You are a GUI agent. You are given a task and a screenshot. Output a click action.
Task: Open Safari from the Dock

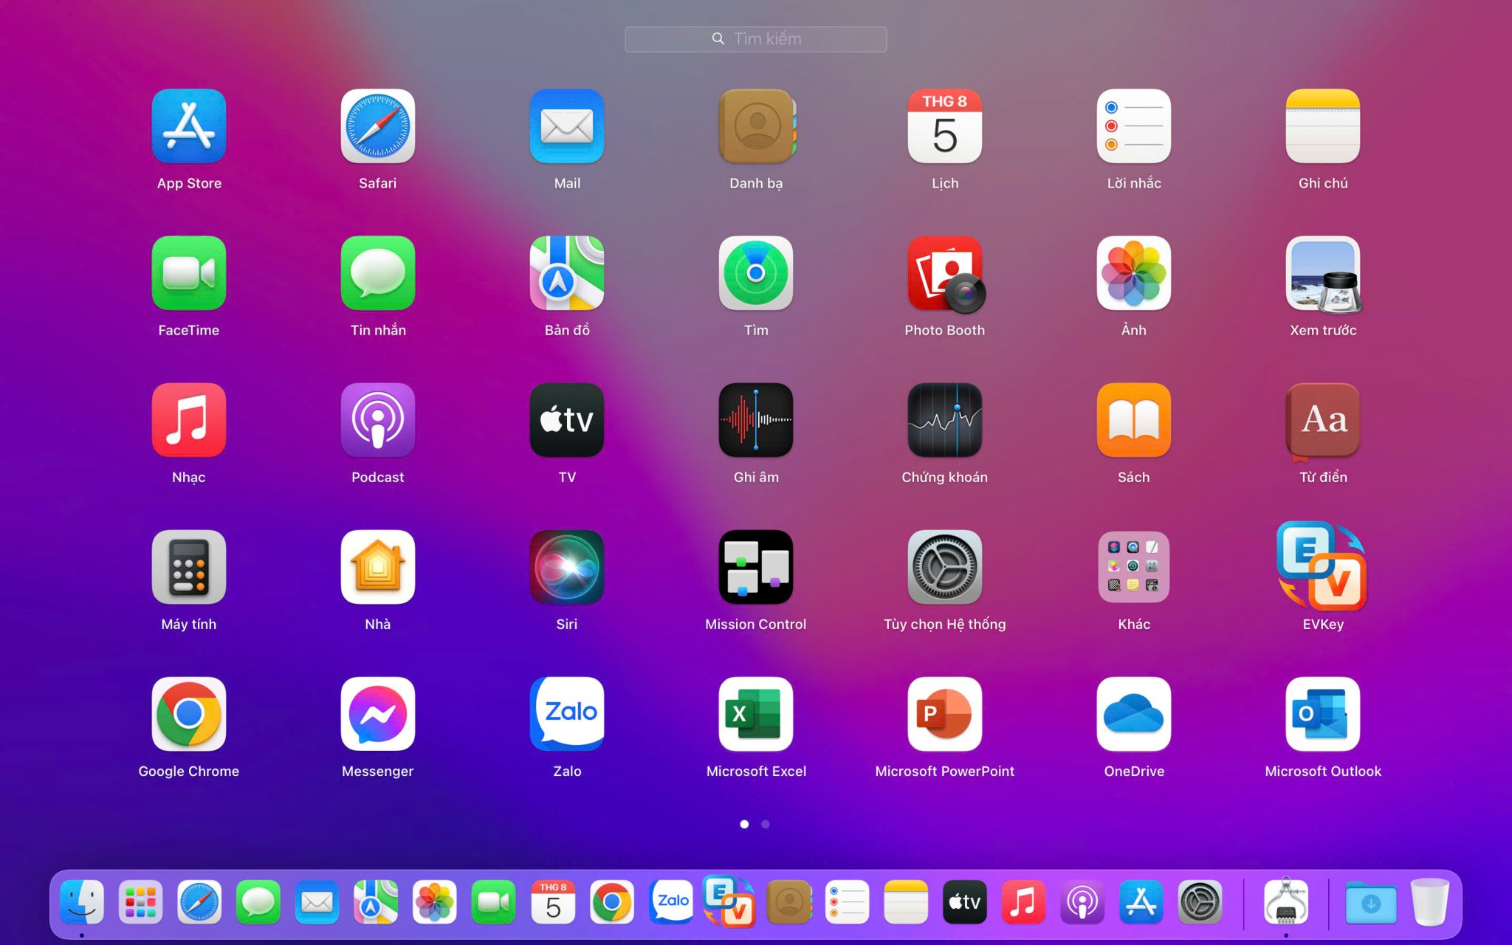click(199, 901)
